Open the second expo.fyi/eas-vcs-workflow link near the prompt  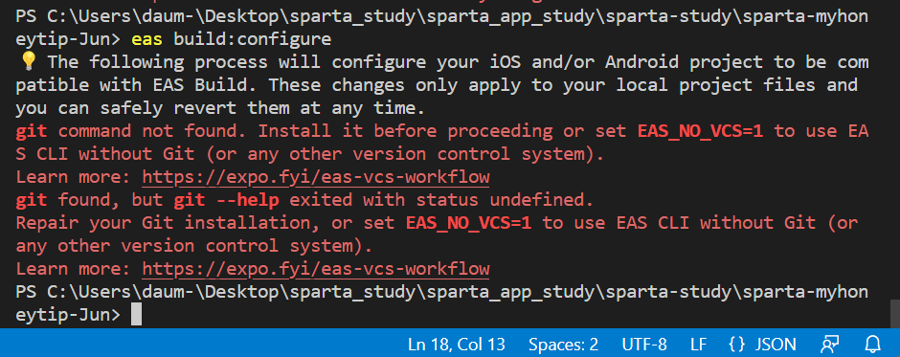click(x=316, y=269)
